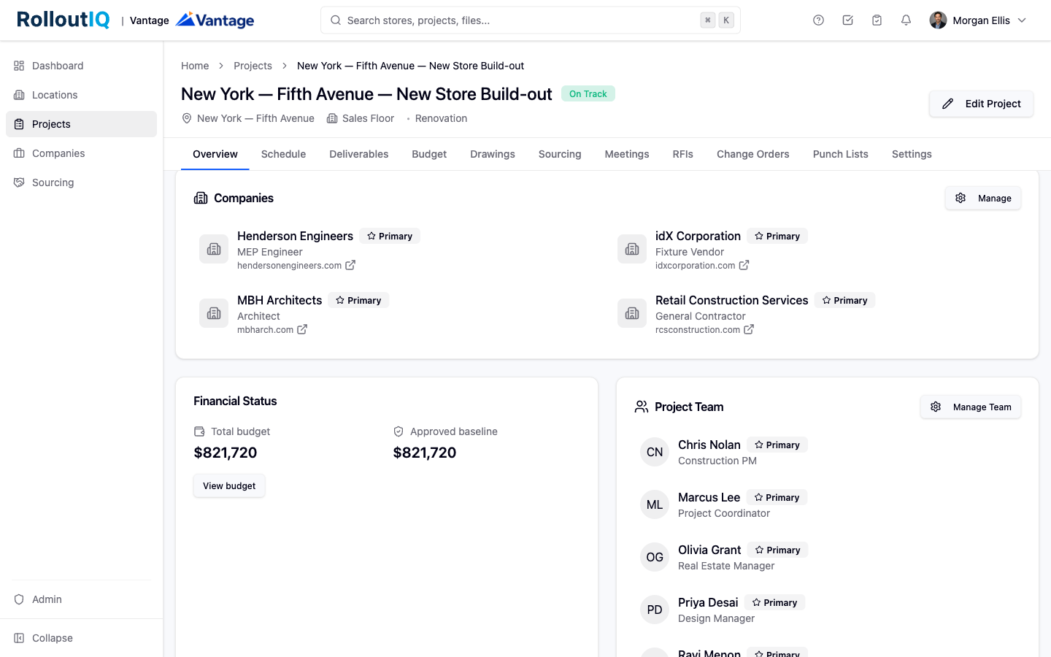
Task: Click the RolloutIQ logo
Action: [63, 20]
